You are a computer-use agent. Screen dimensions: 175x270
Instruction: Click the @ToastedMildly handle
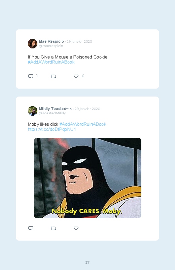pyautogui.click(x=53, y=113)
